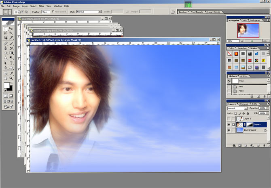This screenshot has width=271, height=188.
Task: Select the History Brush tool
Action: [x=11, y=48]
